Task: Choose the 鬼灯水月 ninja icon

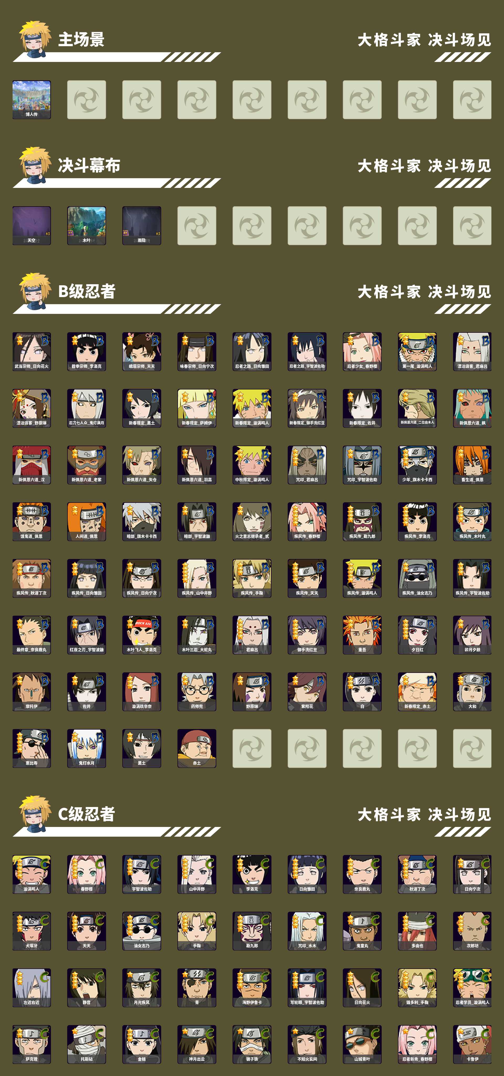Action: [x=87, y=748]
